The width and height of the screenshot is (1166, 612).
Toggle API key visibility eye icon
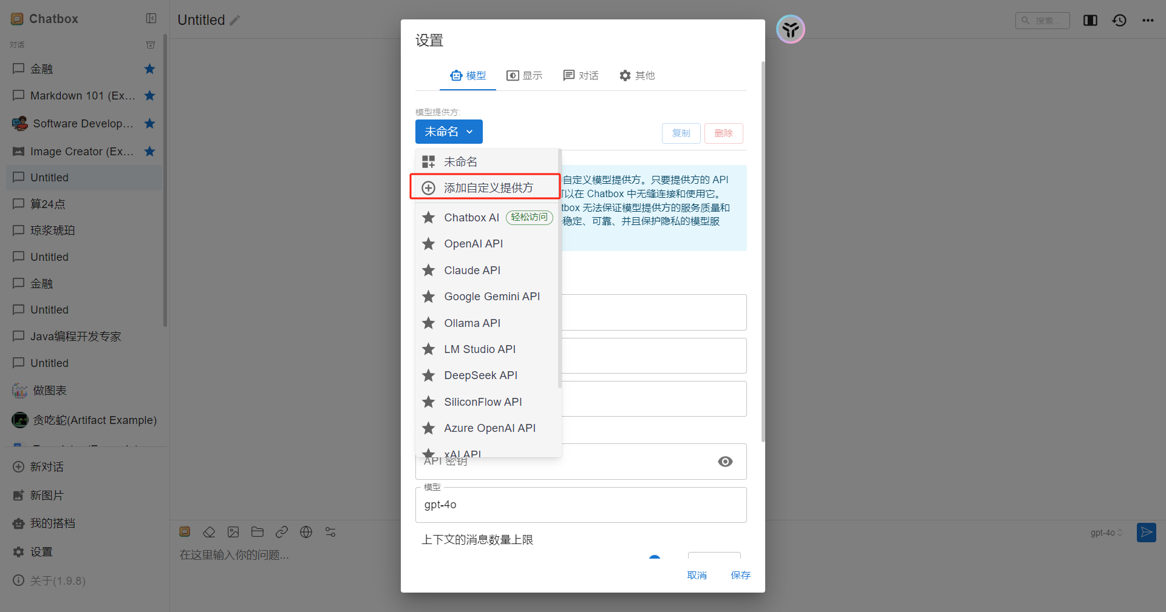[725, 462]
